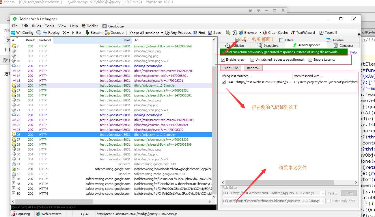Expand the Browse dropdown arrow
The height and width of the screenshot is (217, 375).
click(260, 33)
